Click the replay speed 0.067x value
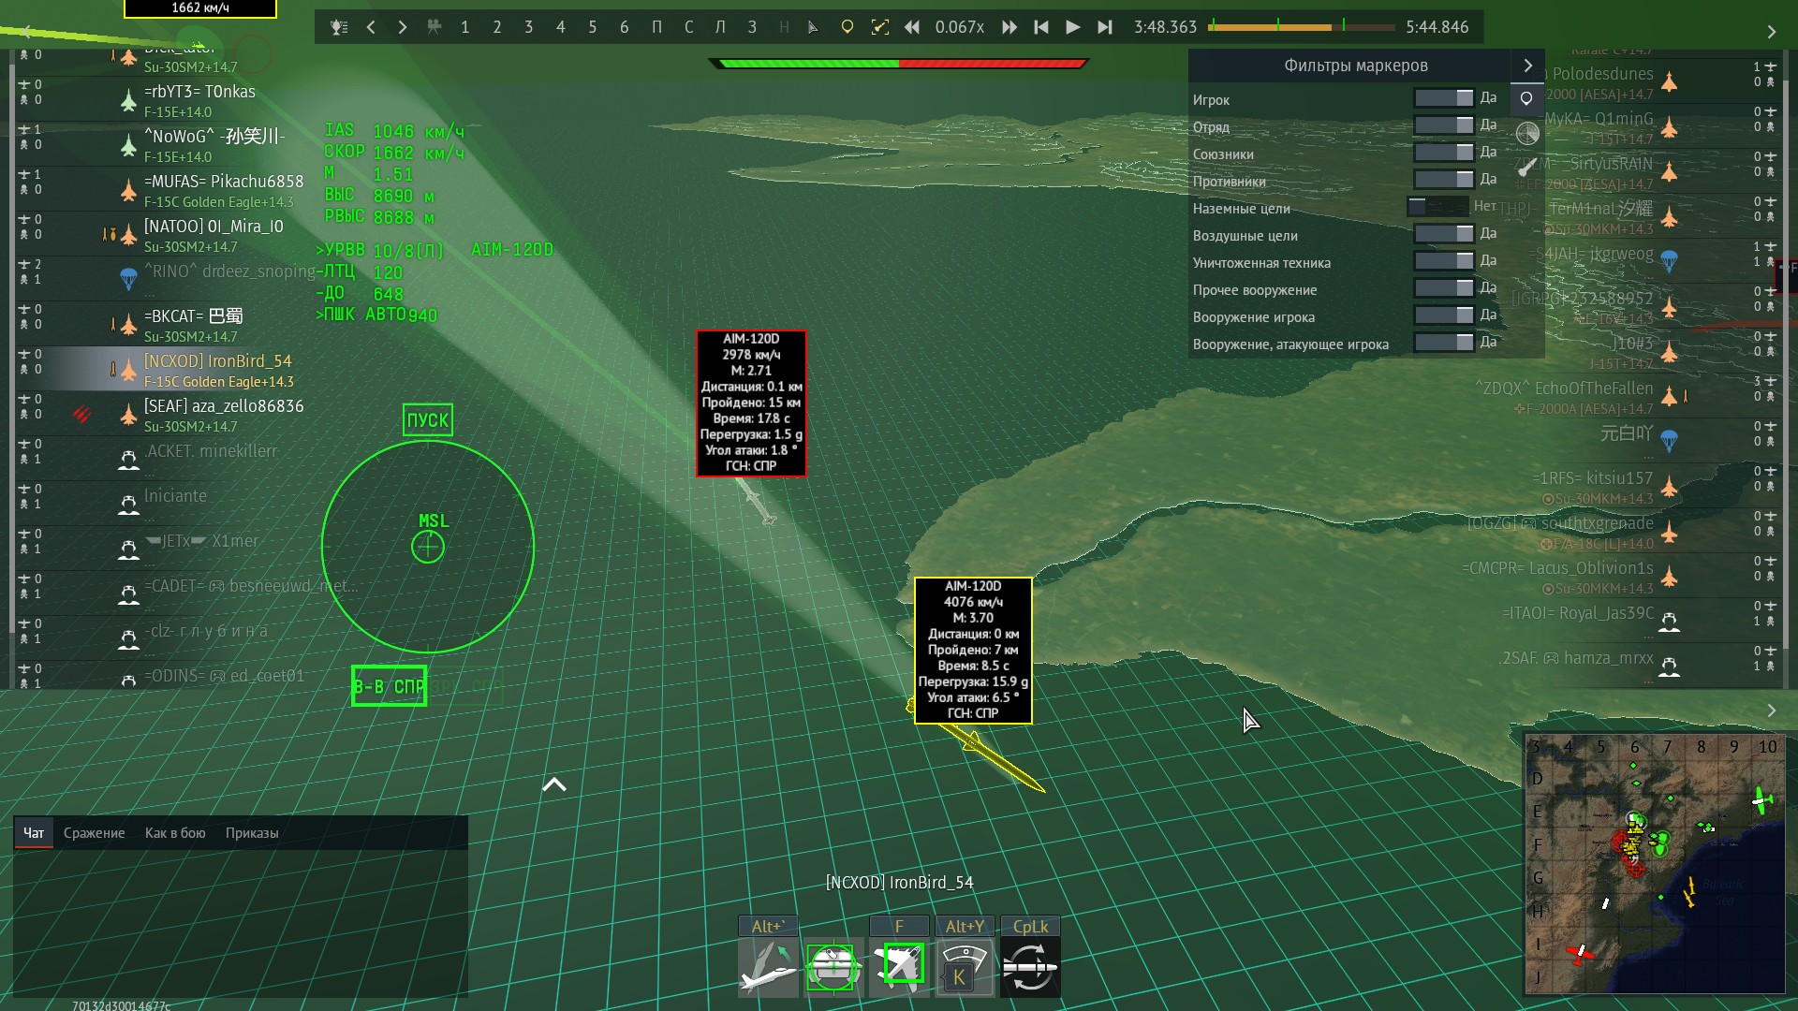Viewport: 1798px width, 1011px height. click(x=960, y=27)
